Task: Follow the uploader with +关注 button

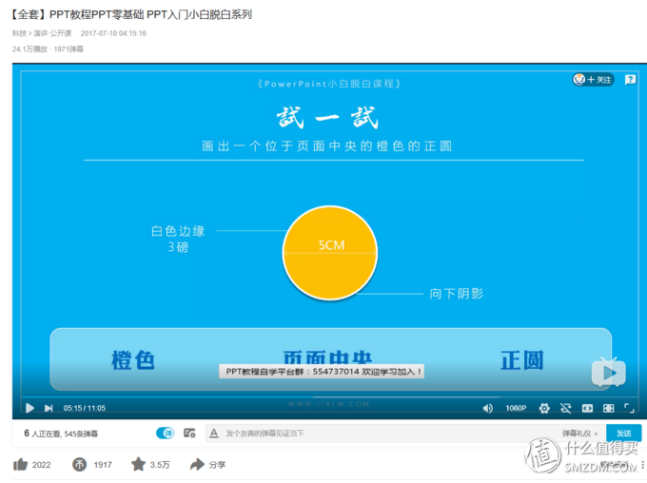Action: coord(594,79)
